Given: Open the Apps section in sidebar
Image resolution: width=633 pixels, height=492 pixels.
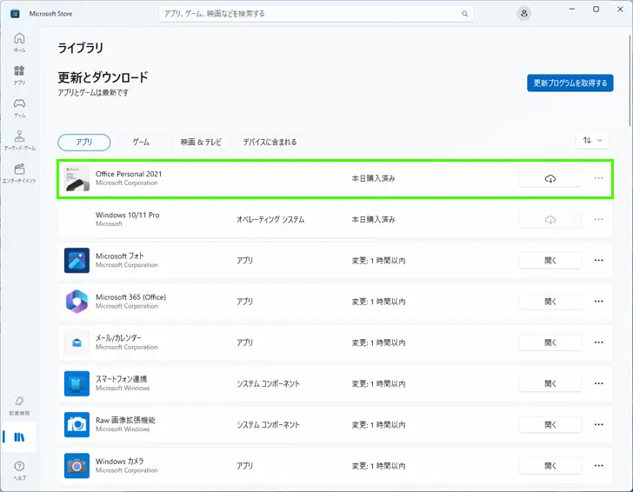Looking at the screenshot, I should click(x=19, y=75).
